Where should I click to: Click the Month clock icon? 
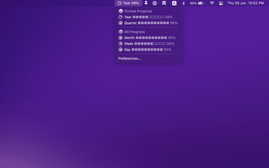121,38
